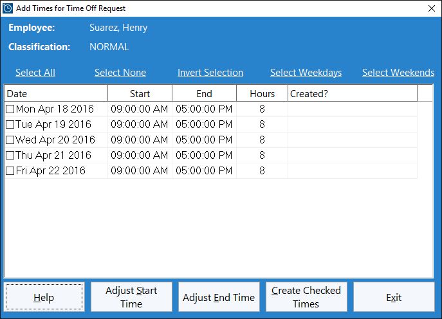Screen dimensions: 442x319
Task: Click Adjust Start Time button
Action: [131, 297]
